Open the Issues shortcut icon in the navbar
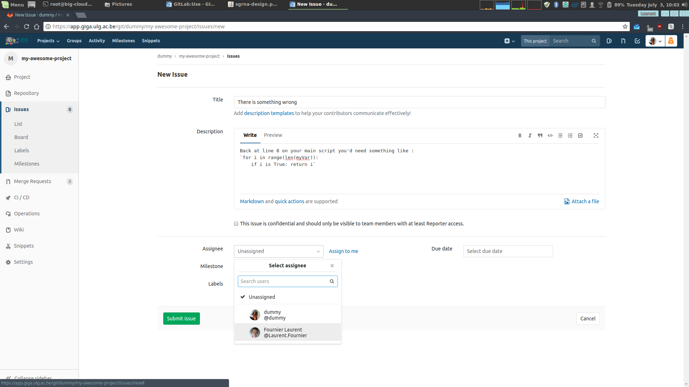Image resolution: width=689 pixels, height=387 pixels. pos(609,41)
